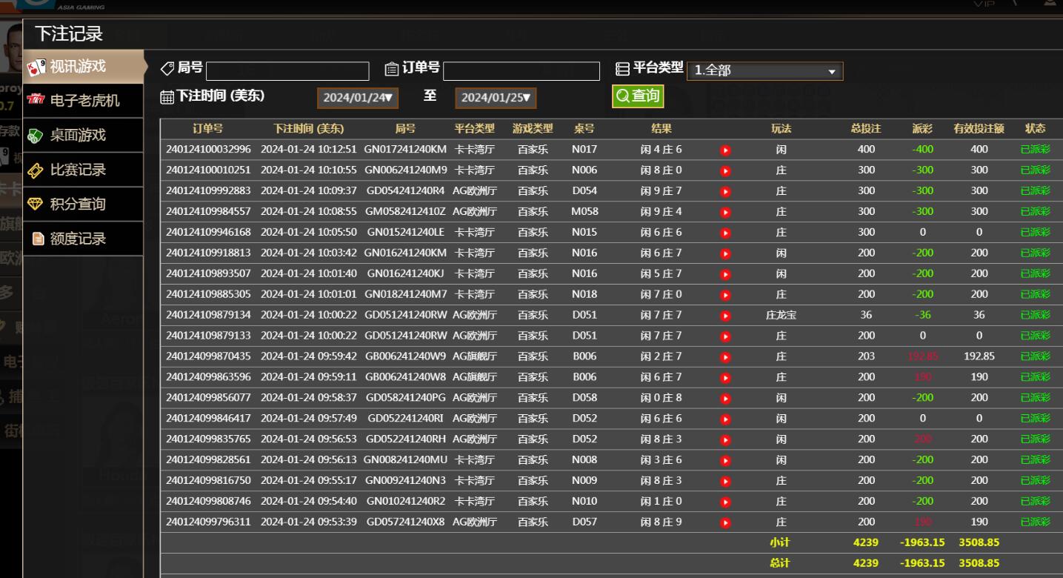Play video replay for order 240124099828561
The image size is (1063, 578).
pyautogui.click(x=725, y=460)
